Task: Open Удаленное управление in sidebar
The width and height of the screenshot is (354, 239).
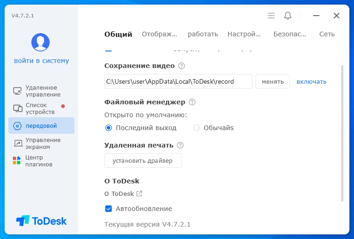Action: click(x=41, y=91)
